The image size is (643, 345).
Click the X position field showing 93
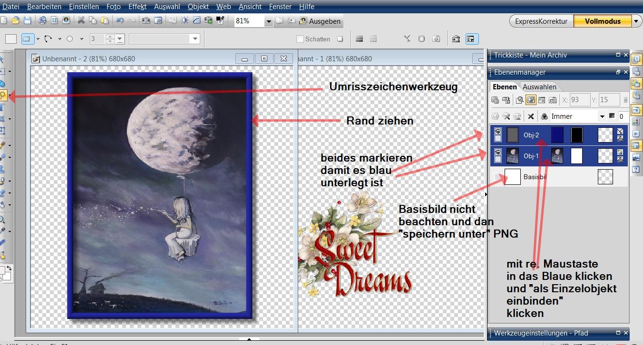coord(579,100)
